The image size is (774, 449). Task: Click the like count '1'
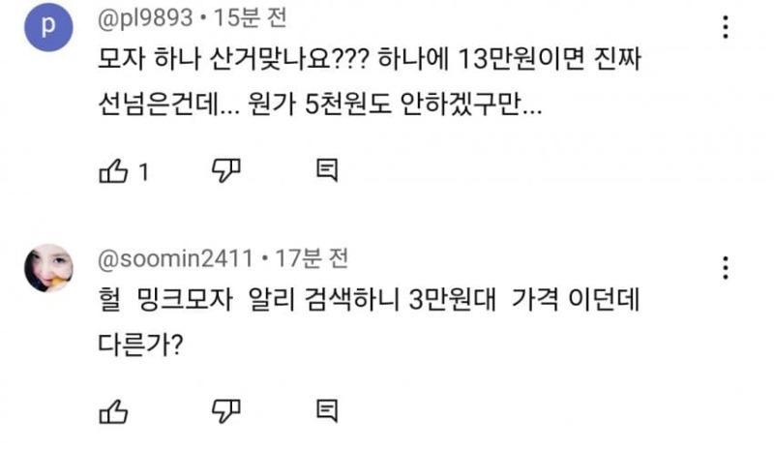point(143,172)
